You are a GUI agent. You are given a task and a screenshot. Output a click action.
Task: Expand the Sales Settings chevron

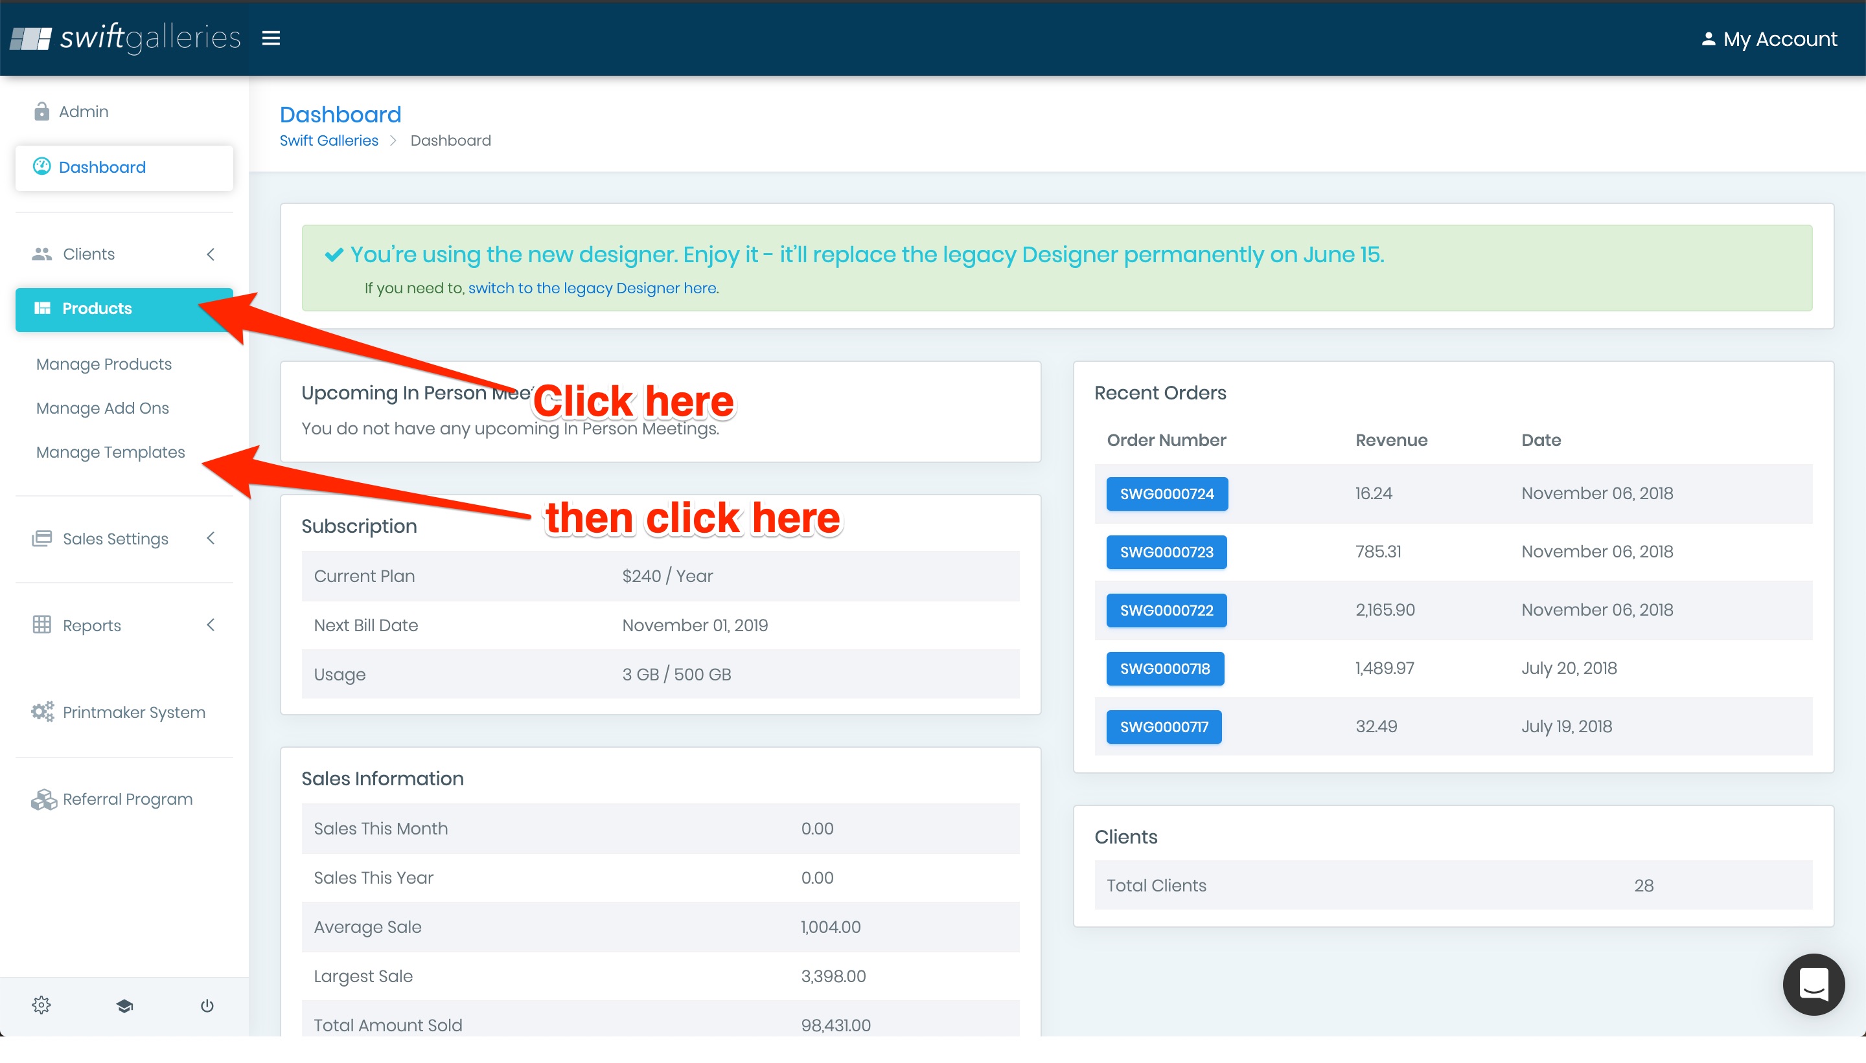[x=211, y=538]
